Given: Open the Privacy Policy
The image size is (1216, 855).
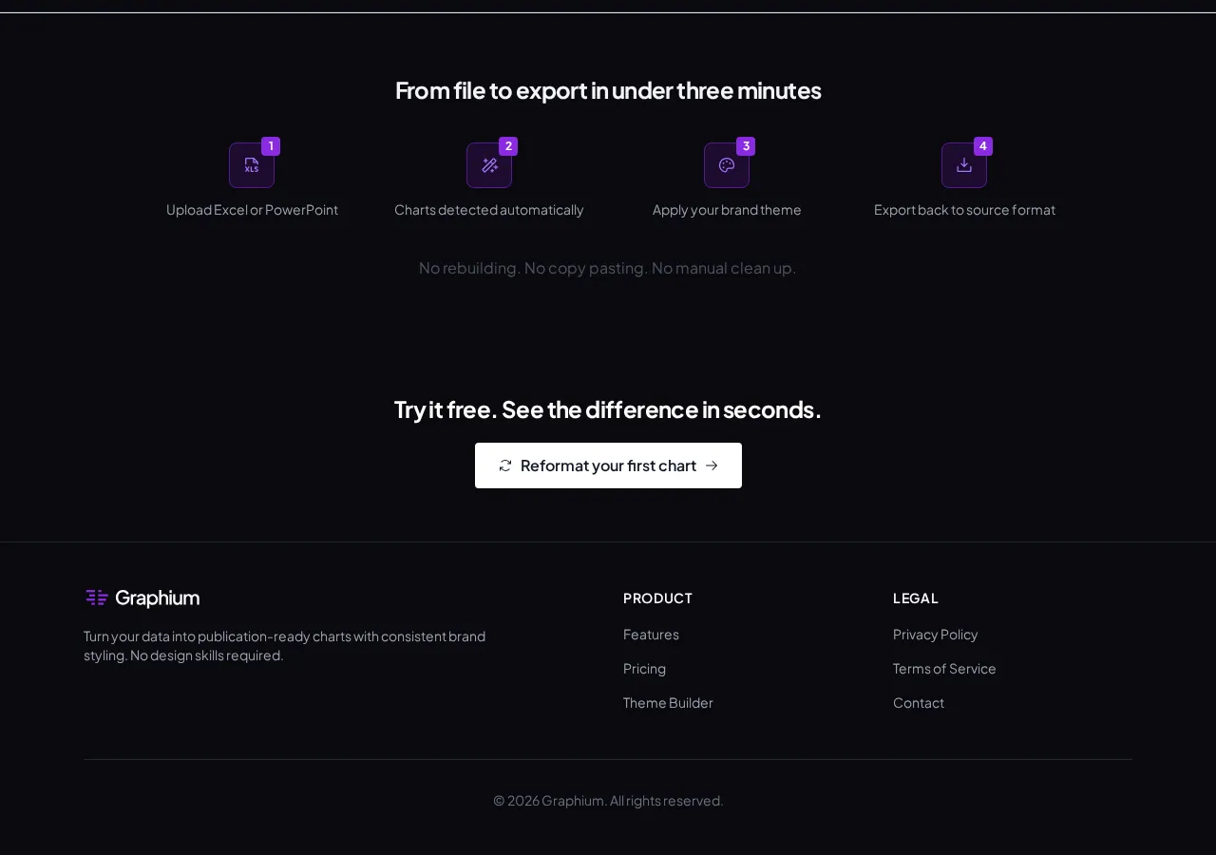Looking at the screenshot, I should [935, 634].
